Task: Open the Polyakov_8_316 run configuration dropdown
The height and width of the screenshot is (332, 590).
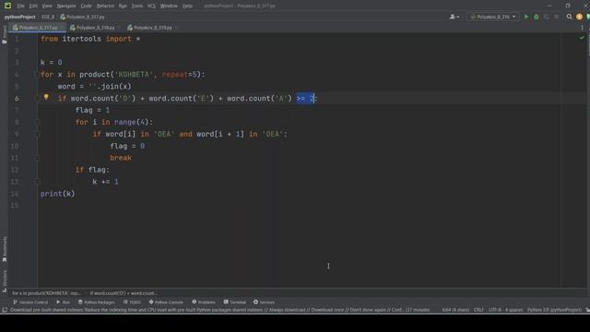Action: 493,17
